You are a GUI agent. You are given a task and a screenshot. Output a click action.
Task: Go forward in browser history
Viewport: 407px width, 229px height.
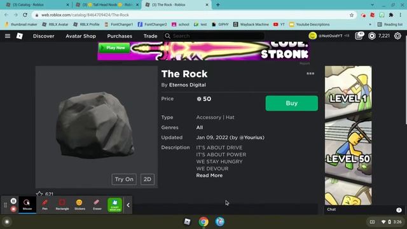click(15, 15)
